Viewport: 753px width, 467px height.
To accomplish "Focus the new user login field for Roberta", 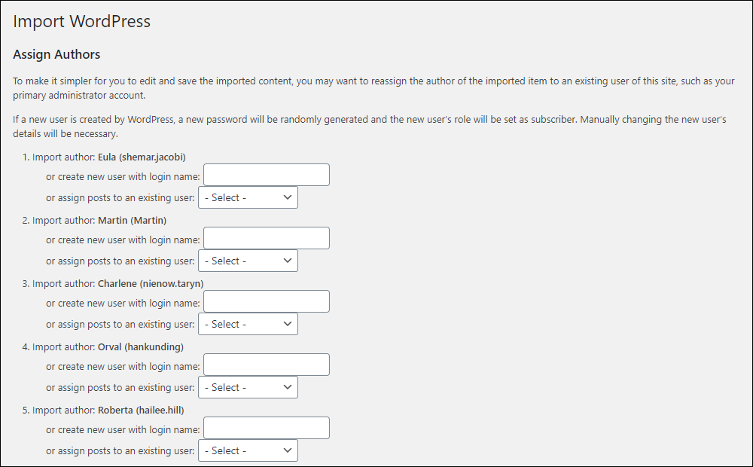I will click(x=267, y=428).
